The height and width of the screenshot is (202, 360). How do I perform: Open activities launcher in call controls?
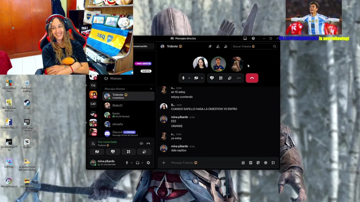221,78
